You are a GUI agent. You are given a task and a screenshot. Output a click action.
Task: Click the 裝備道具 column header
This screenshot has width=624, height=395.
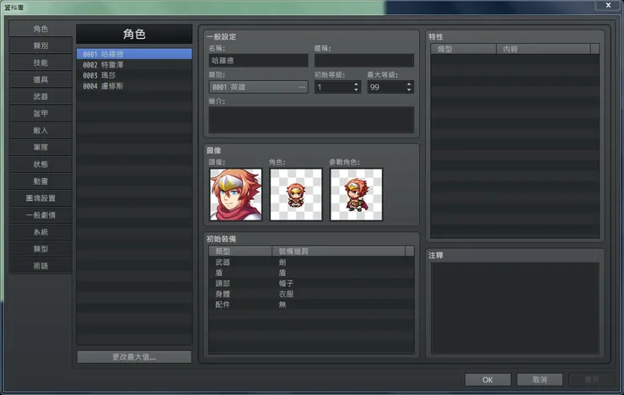339,252
